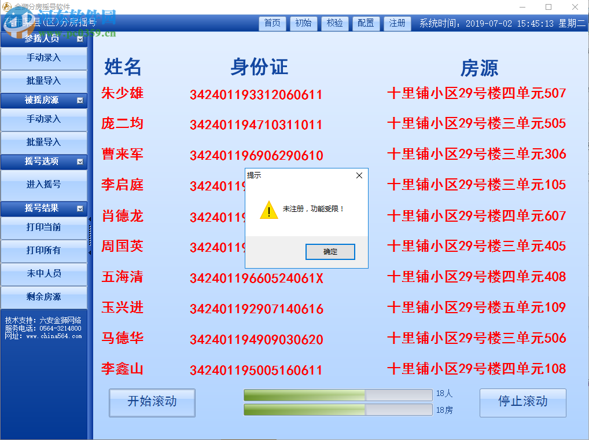Open the 校验 verification function
The width and height of the screenshot is (589, 440).
pyautogui.click(x=334, y=24)
